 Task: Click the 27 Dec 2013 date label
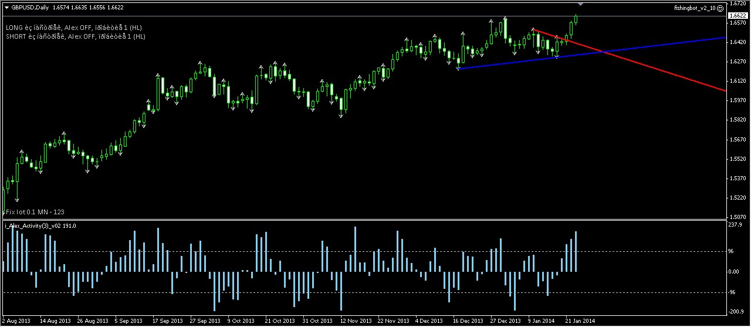tap(505, 321)
